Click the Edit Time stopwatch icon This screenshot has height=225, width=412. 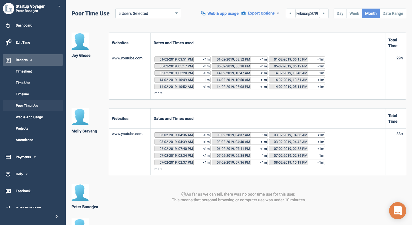tap(8, 43)
